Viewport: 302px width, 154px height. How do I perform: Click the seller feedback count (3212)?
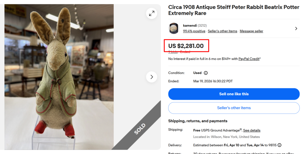pyautogui.click(x=202, y=26)
